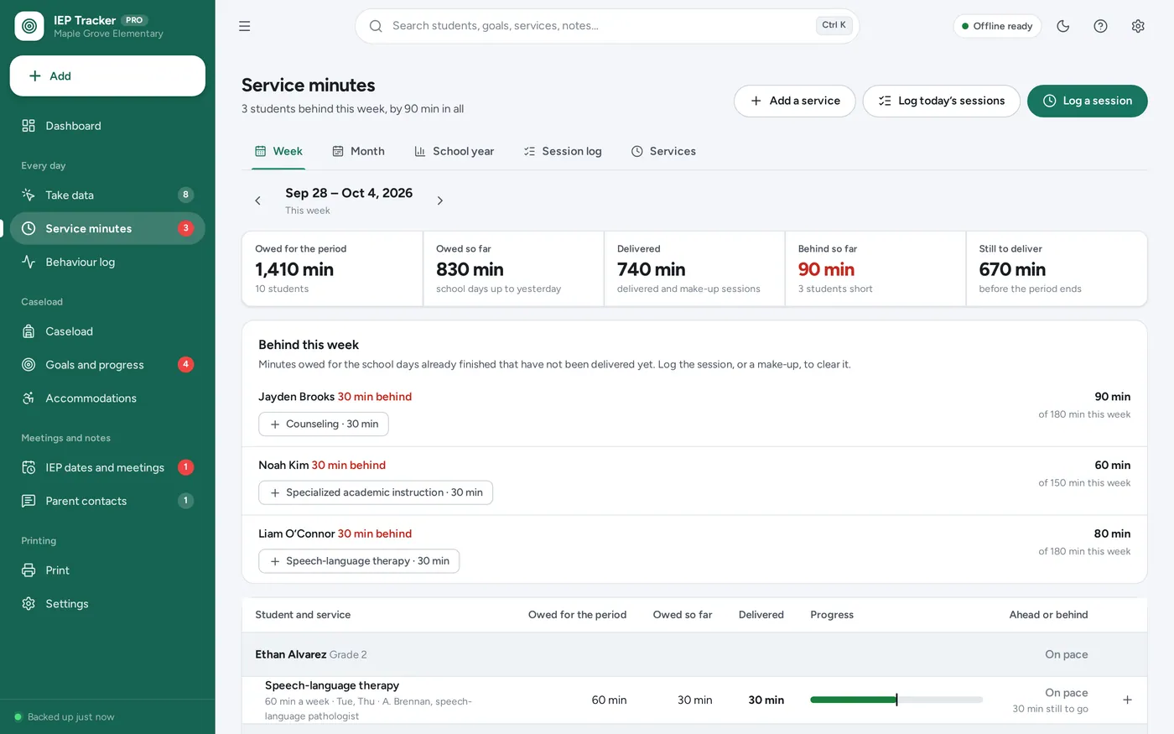The height and width of the screenshot is (734, 1174).
Task: Open Goals and progress page
Action: tap(107, 365)
